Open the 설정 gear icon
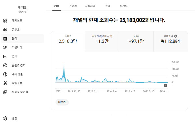195x122 pixels. (x=5, y=118)
